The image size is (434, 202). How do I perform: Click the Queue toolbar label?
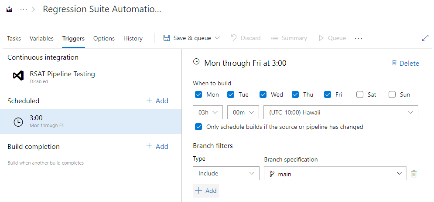click(337, 38)
